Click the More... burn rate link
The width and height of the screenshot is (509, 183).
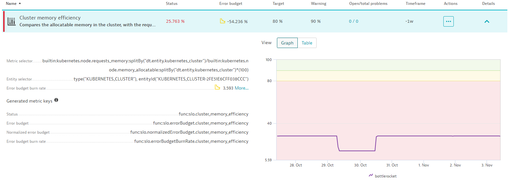(x=241, y=88)
